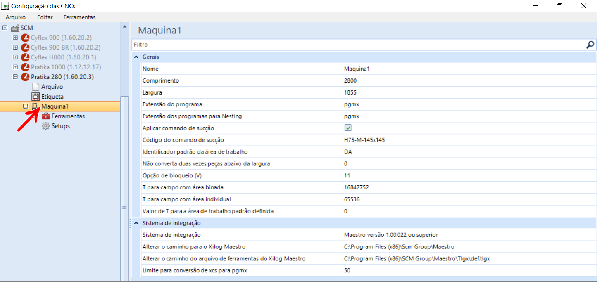Collapse the Pratika 280 node

(x=15, y=77)
